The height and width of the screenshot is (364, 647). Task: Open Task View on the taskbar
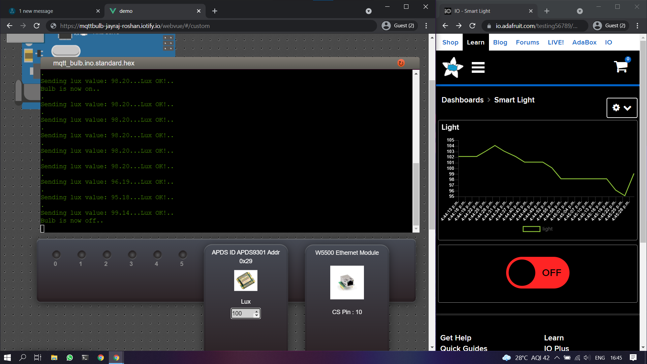(x=38, y=358)
